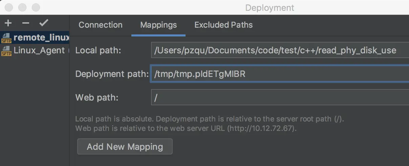This screenshot has height=166, width=409.
Task: Click the SFTP icon beside Linux_Agent
Action: [6, 51]
